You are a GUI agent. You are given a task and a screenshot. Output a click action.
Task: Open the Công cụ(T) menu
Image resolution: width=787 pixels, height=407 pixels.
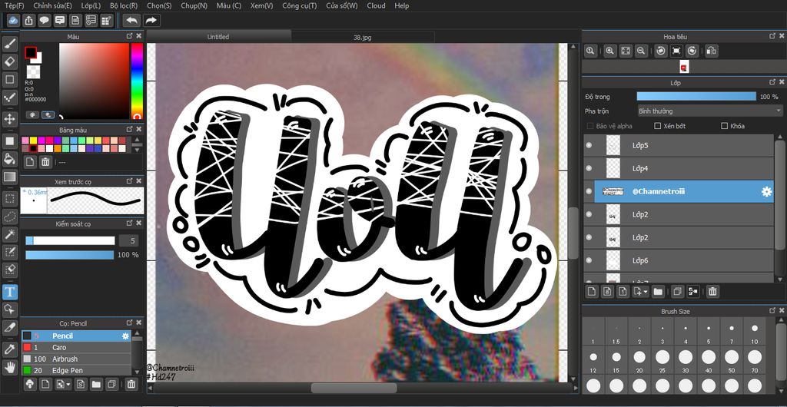point(299,5)
